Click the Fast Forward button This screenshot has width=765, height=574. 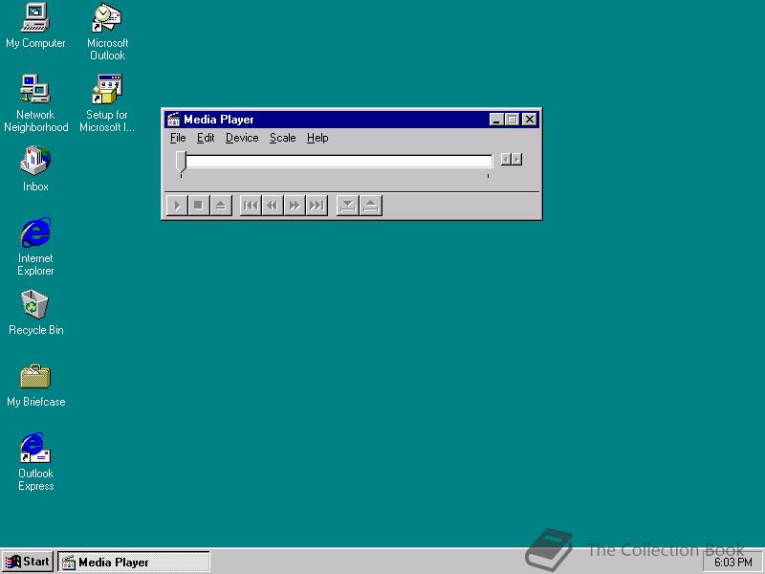point(295,206)
